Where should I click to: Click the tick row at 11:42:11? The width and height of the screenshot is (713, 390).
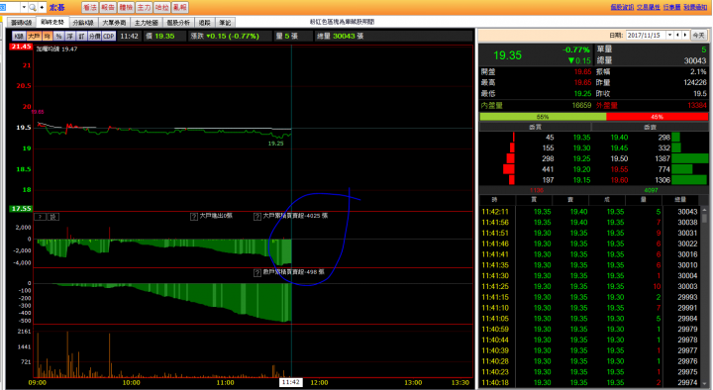coord(590,212)
